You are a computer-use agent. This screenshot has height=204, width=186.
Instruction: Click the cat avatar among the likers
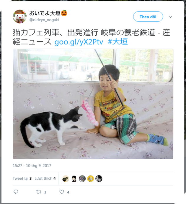[66, 179]
